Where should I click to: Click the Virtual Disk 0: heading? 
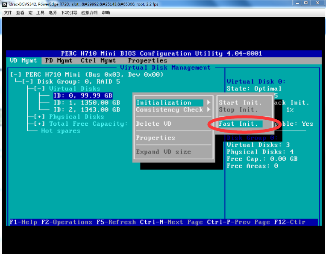256,82
